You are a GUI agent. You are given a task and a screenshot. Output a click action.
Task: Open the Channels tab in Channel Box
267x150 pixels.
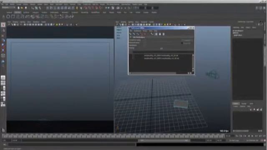point(236,27)
